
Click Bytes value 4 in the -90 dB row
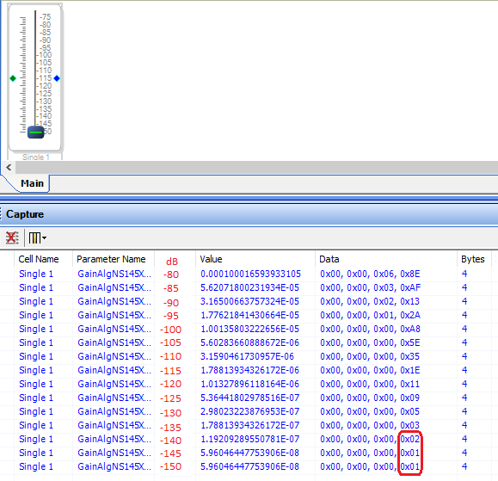[x=464, y=301]
